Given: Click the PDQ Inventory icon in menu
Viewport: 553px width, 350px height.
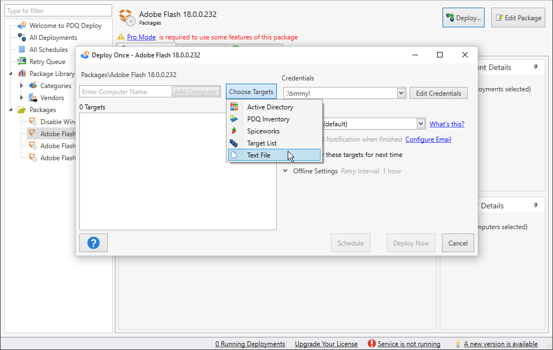Looking at the screenshot, I should tap(234, 119).
